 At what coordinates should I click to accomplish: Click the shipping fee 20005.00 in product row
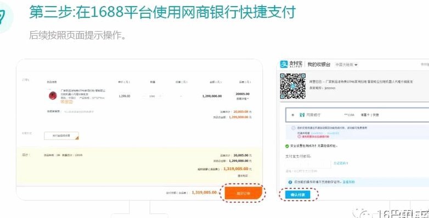(242, 94)
